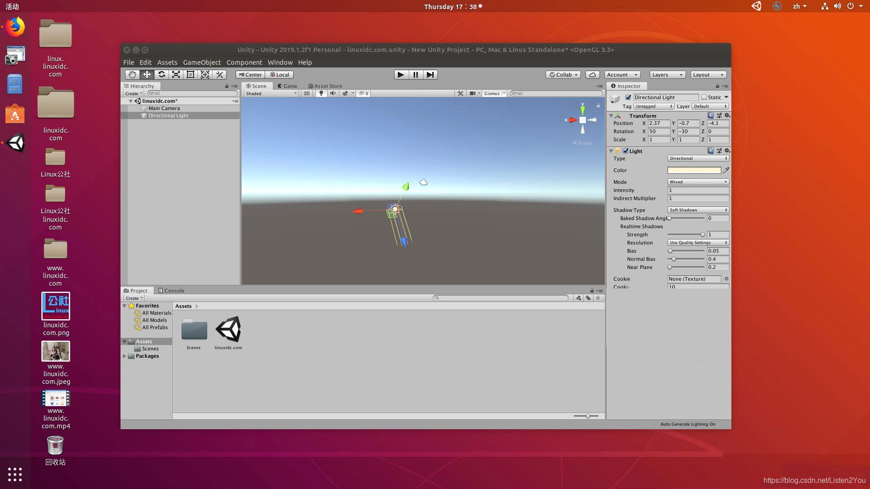Select the Rect tool
Viewport: 870px width, 489px height.
click(190, 75)
